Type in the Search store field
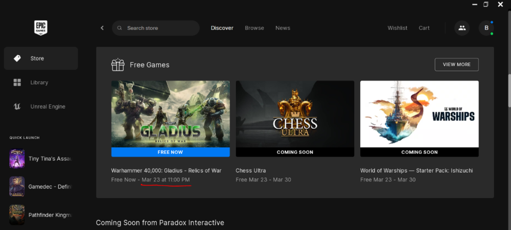 [156, 28]
